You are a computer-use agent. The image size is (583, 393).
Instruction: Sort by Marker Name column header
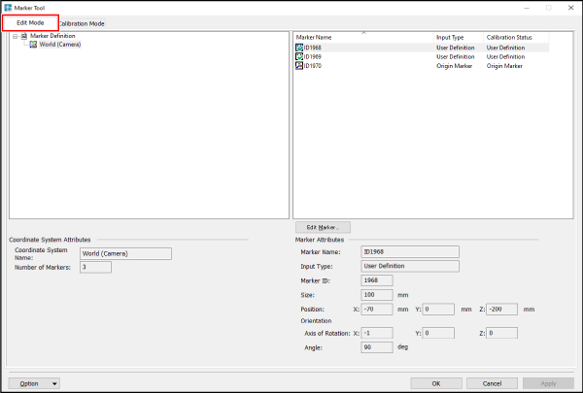363,38
